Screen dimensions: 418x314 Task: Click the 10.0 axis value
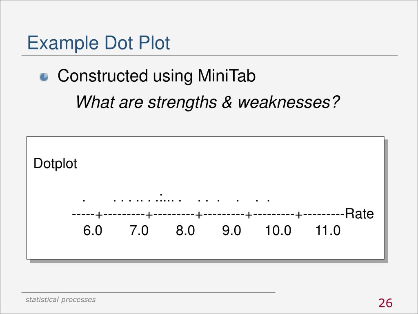click(x=278, y=231)
